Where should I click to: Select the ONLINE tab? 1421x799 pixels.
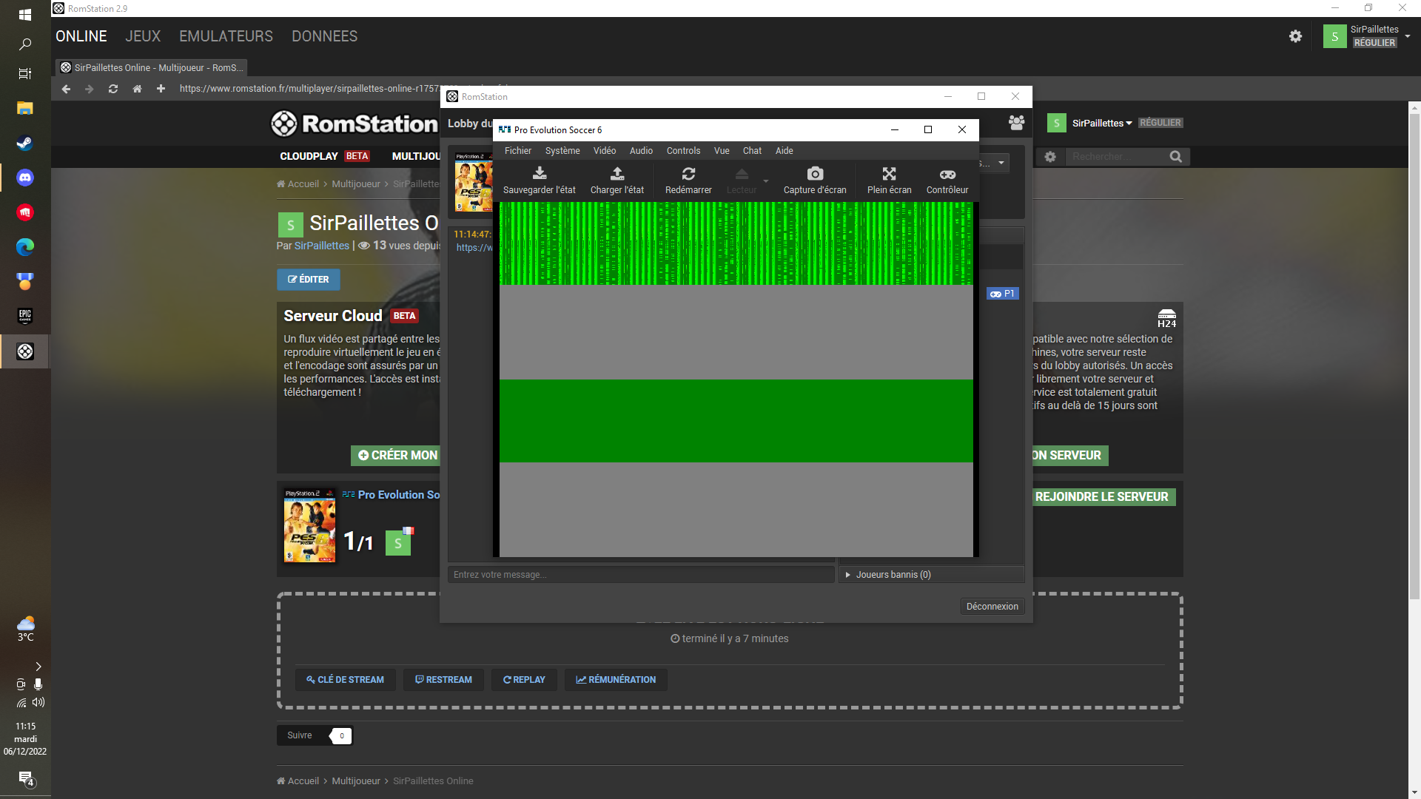(x=81, y=36)
